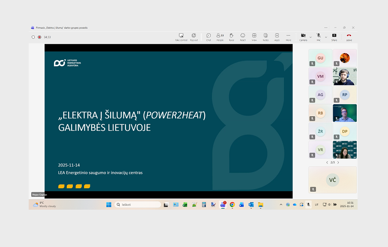Click the Take control button
The width and height of the screenshot is (388, 247).
[x=181, y=36]
